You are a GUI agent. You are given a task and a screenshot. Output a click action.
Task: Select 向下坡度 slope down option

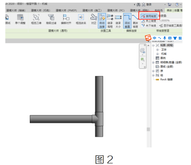149,25
